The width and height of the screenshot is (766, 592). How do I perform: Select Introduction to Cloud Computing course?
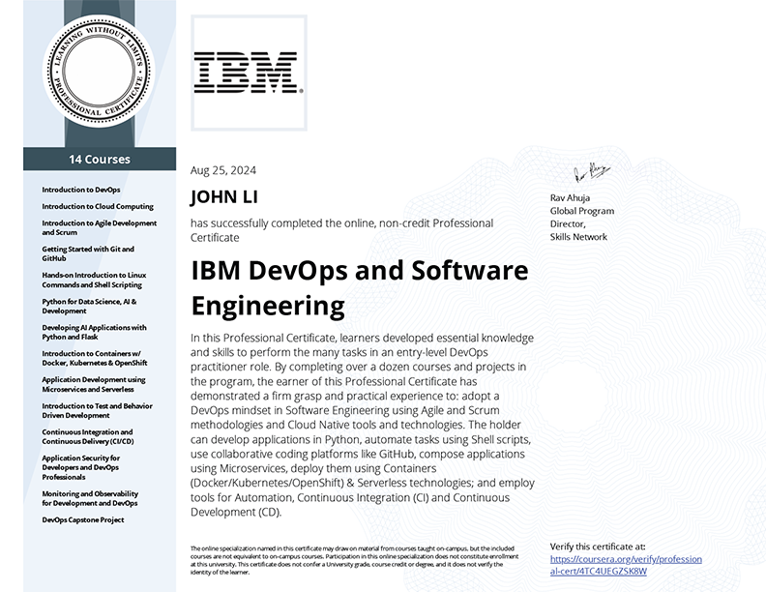98,206
